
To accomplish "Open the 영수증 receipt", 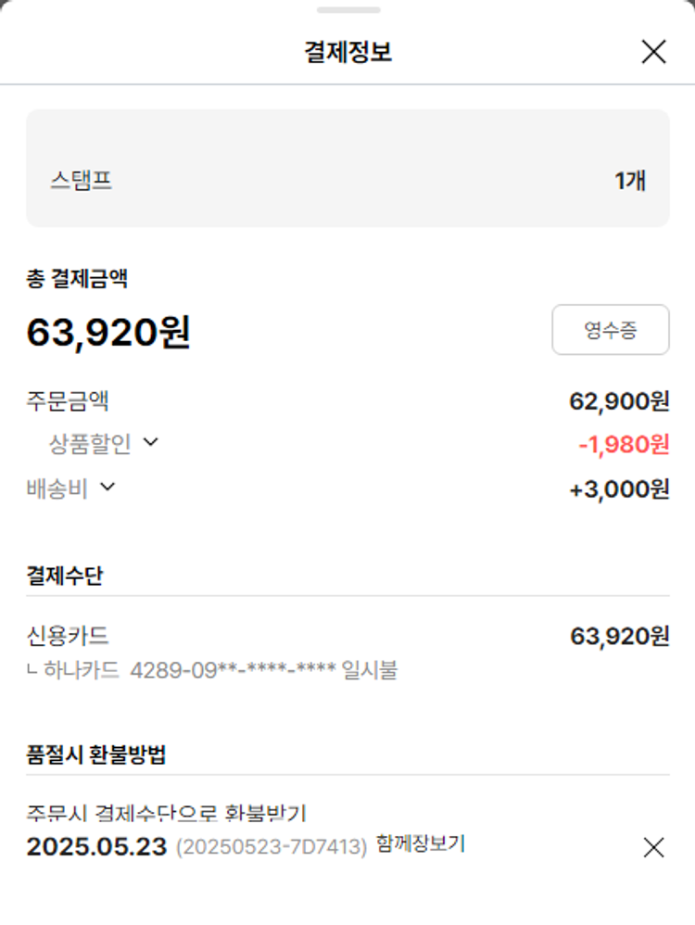I will click(610, 330).
